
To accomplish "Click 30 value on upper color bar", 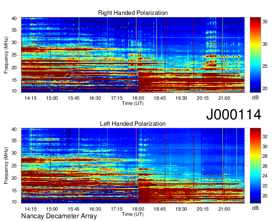I will click(x=265, y=44).
